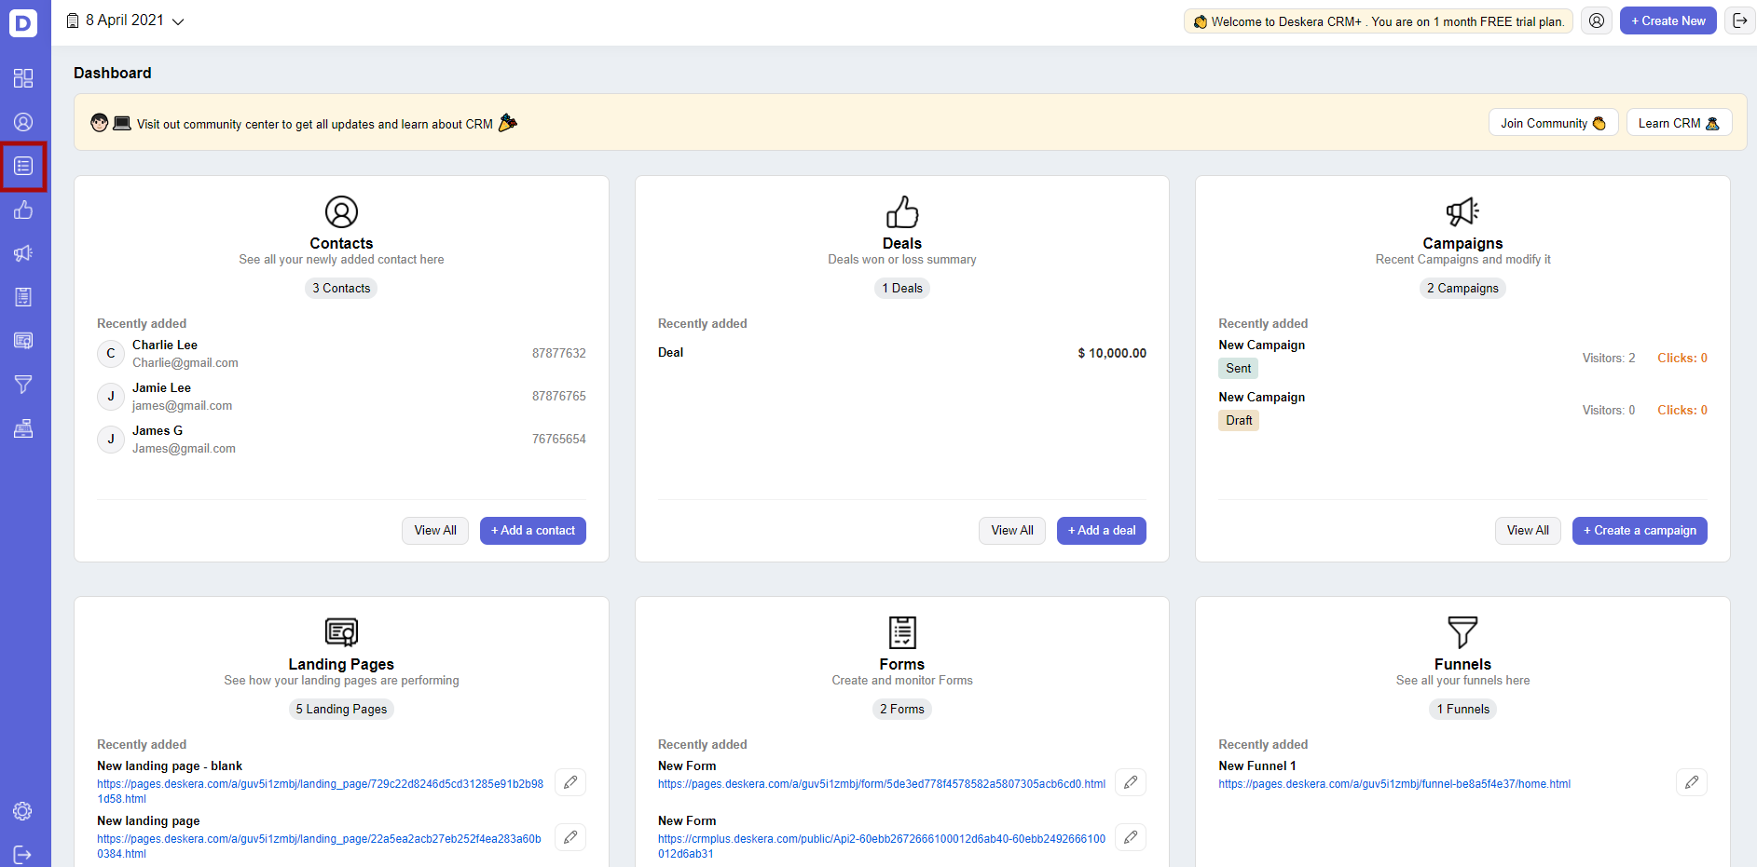Click the sidebar logout icon

[23, 855]
